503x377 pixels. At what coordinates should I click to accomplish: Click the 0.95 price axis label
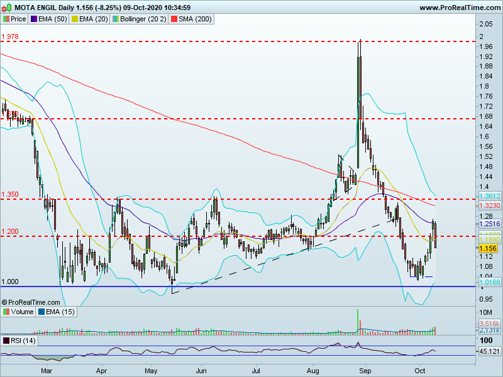point(486,299)
